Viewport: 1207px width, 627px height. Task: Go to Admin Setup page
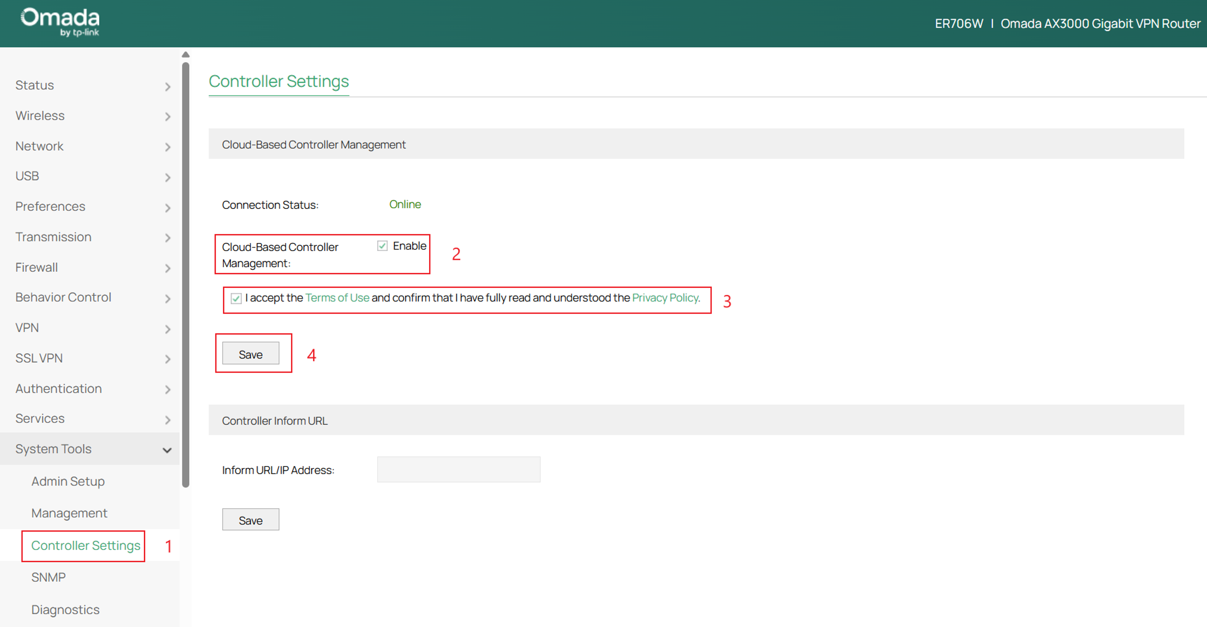coord(68,482)
